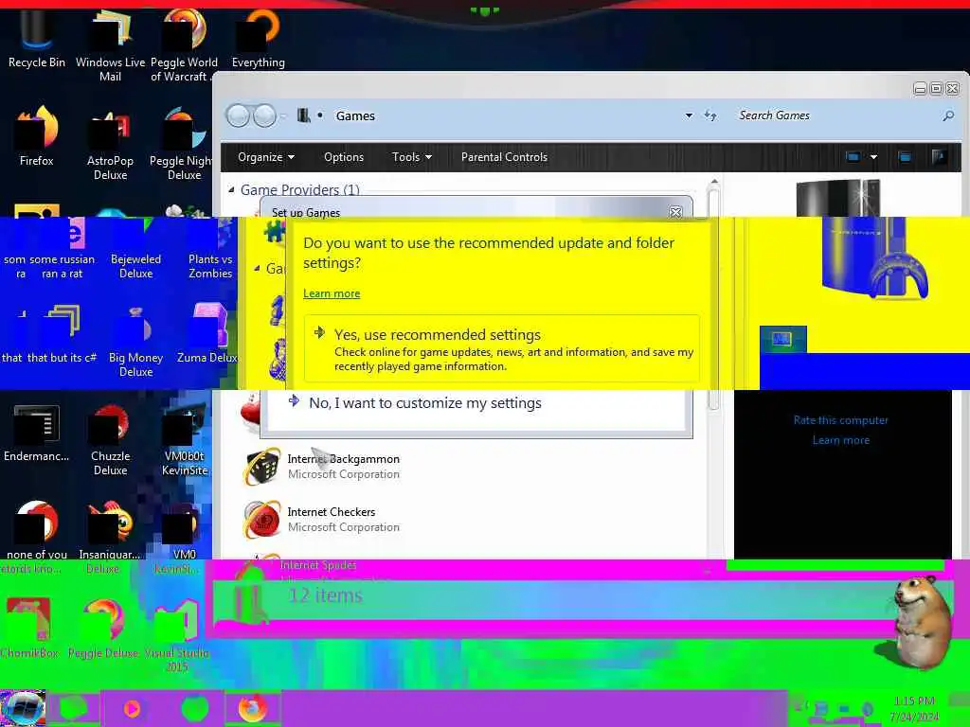
Task: Select 'Internet Checkers' text row
Action: click(331, 512)
